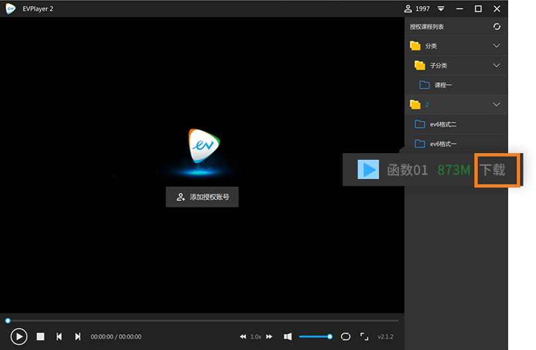
Task: Select the 课程一 course item
Action: [x=443, y=85]
